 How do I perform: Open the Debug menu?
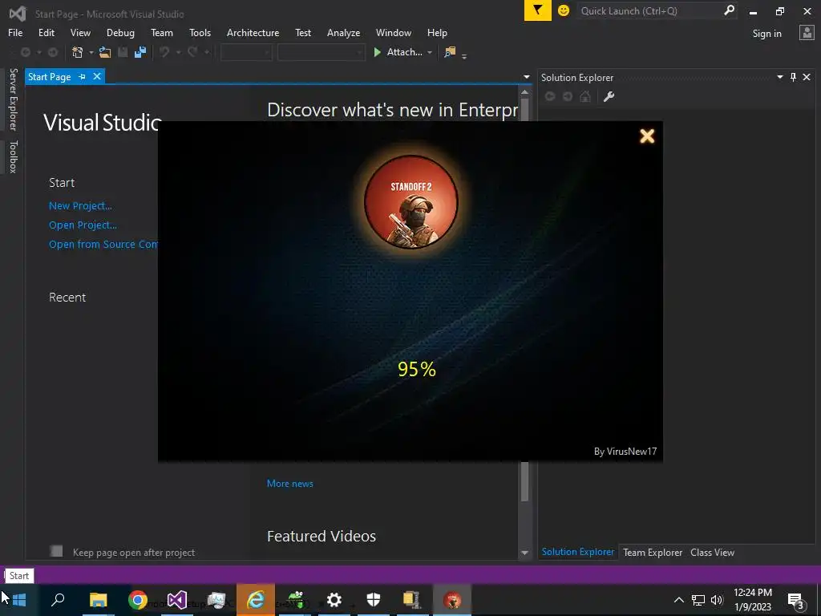(x=120, y=32)
